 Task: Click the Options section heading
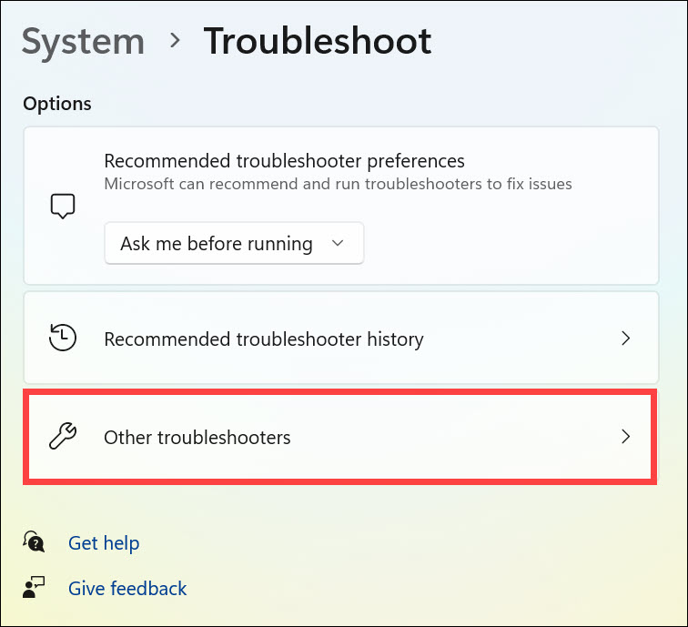57,104
